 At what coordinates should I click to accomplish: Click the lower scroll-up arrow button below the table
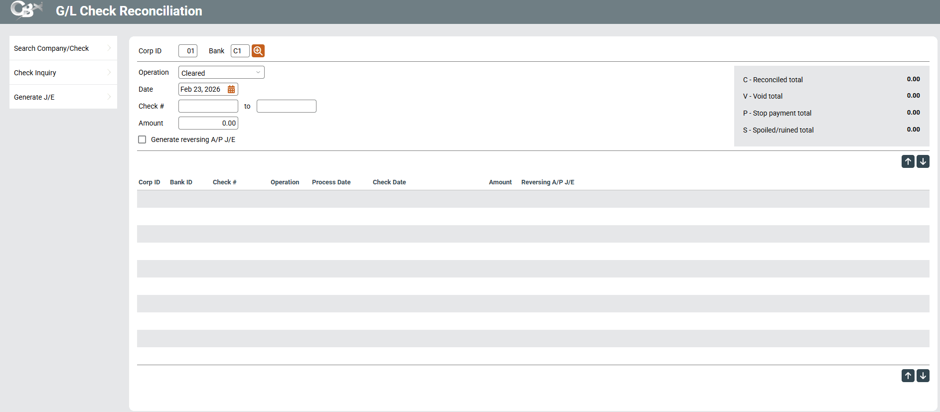[x=908, y=376]
